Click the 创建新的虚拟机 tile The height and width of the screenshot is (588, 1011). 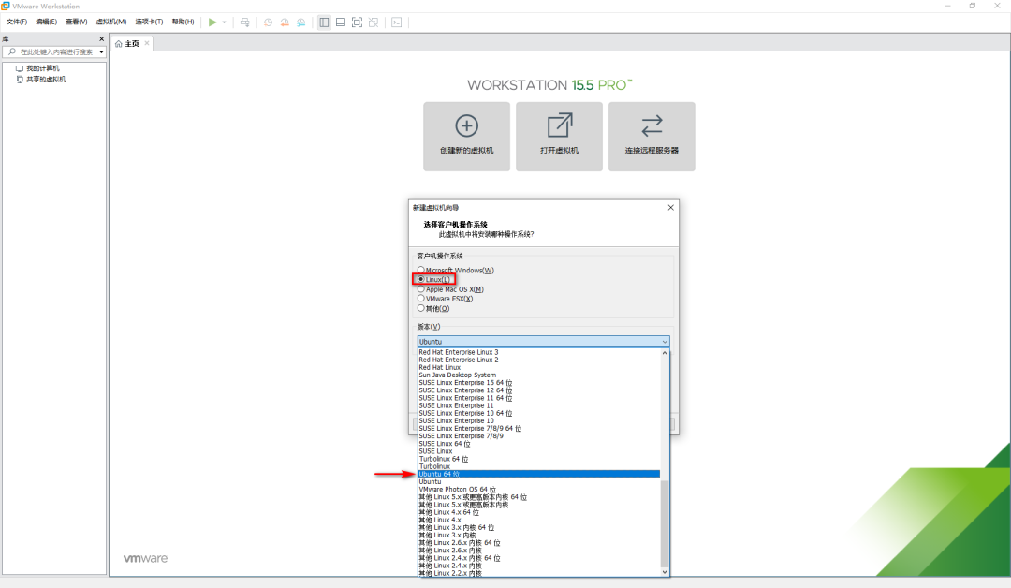click(467, 137)
